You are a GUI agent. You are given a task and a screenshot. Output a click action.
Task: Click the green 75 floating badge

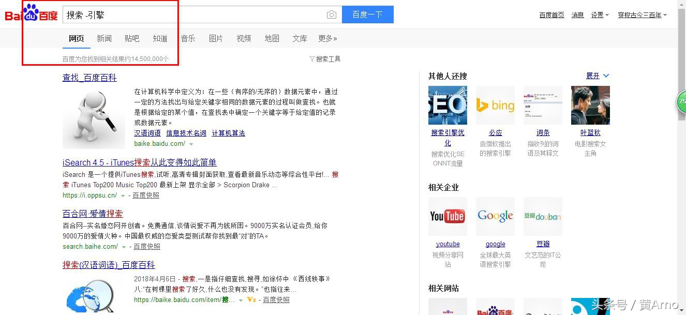682,101
